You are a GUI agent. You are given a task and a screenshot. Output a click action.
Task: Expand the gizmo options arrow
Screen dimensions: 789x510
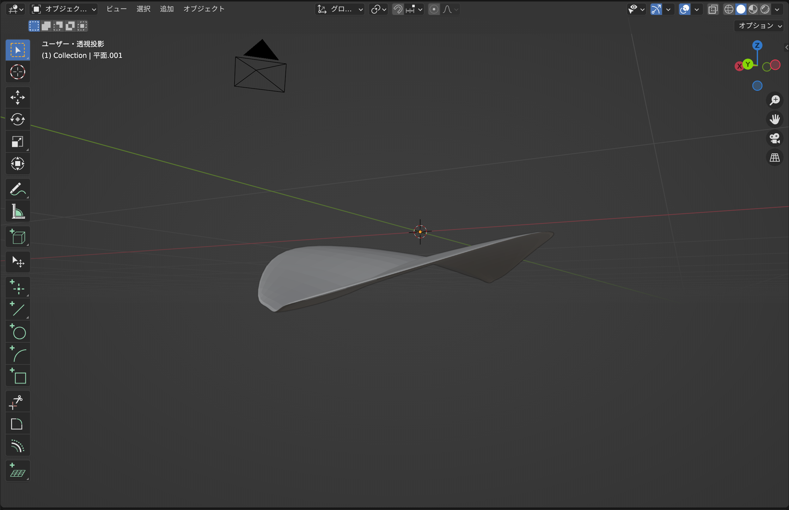(668, 9)
